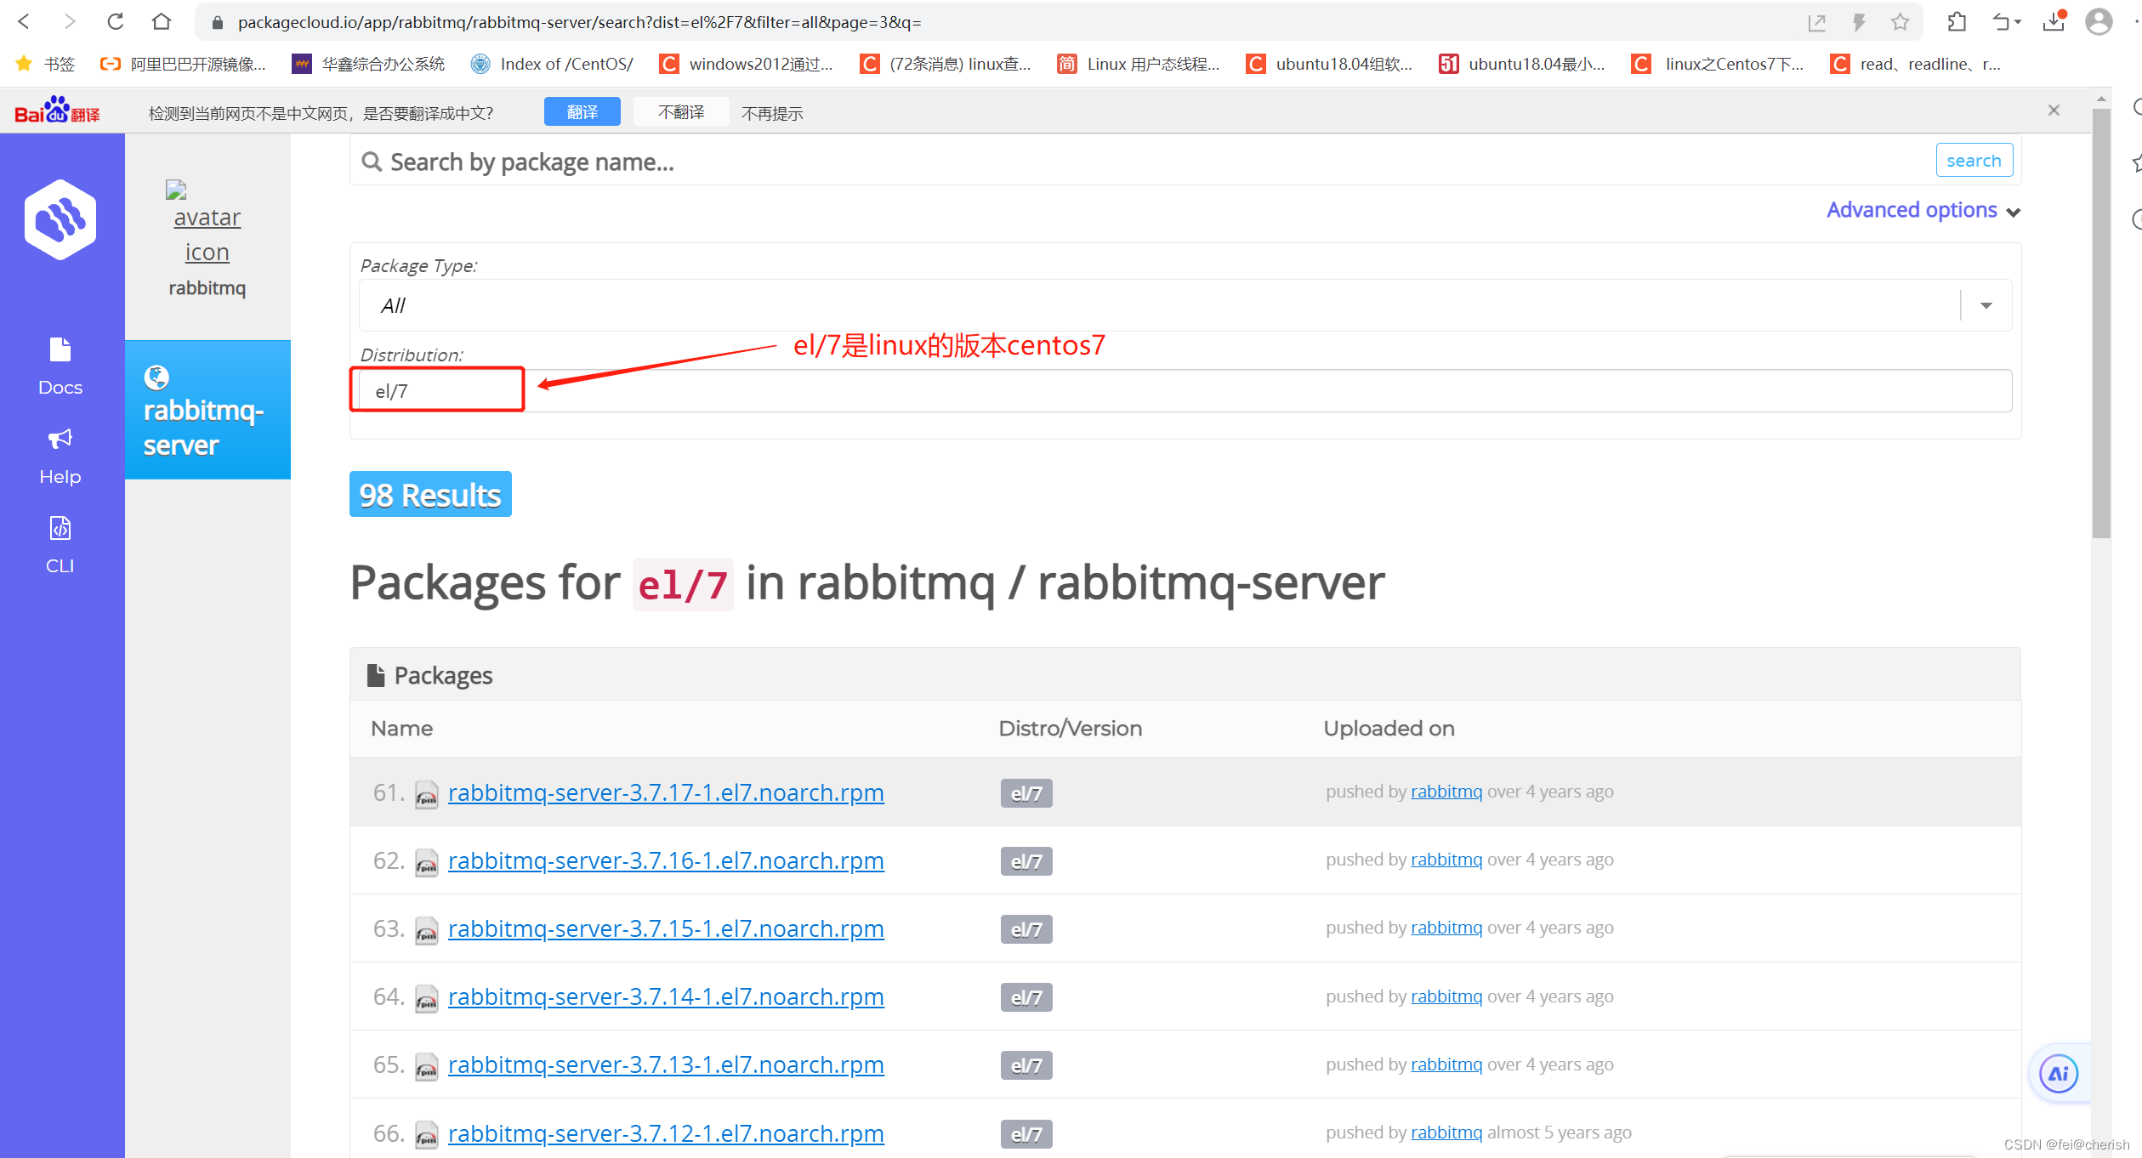2142x1158 pixels.
Task: Click the 不翻译 button
Action: click(x=681, y=111)
